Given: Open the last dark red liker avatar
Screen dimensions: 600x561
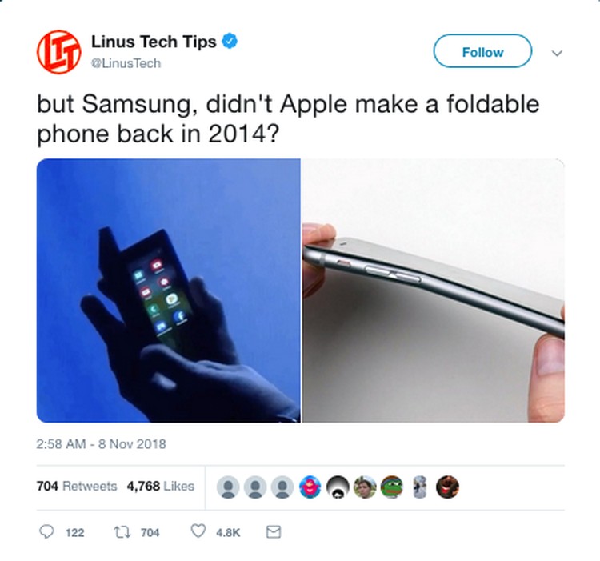Looking at the screenshot, I should click(x=447, y=487).
